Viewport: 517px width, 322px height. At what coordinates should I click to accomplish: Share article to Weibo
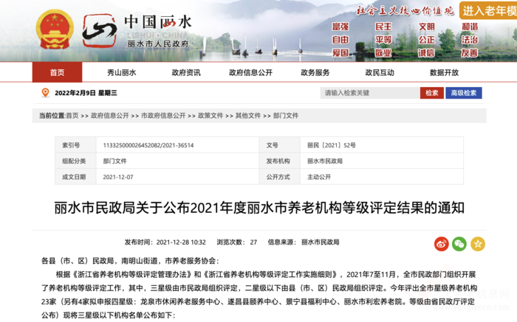441,243
